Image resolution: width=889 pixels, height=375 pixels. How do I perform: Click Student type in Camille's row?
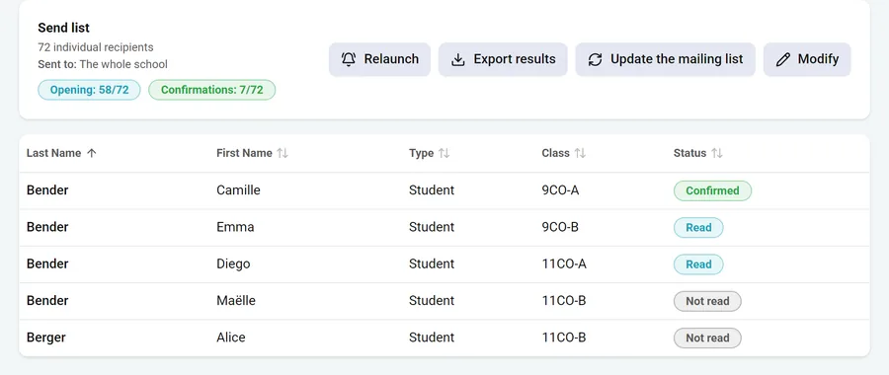tap(432, 190)
